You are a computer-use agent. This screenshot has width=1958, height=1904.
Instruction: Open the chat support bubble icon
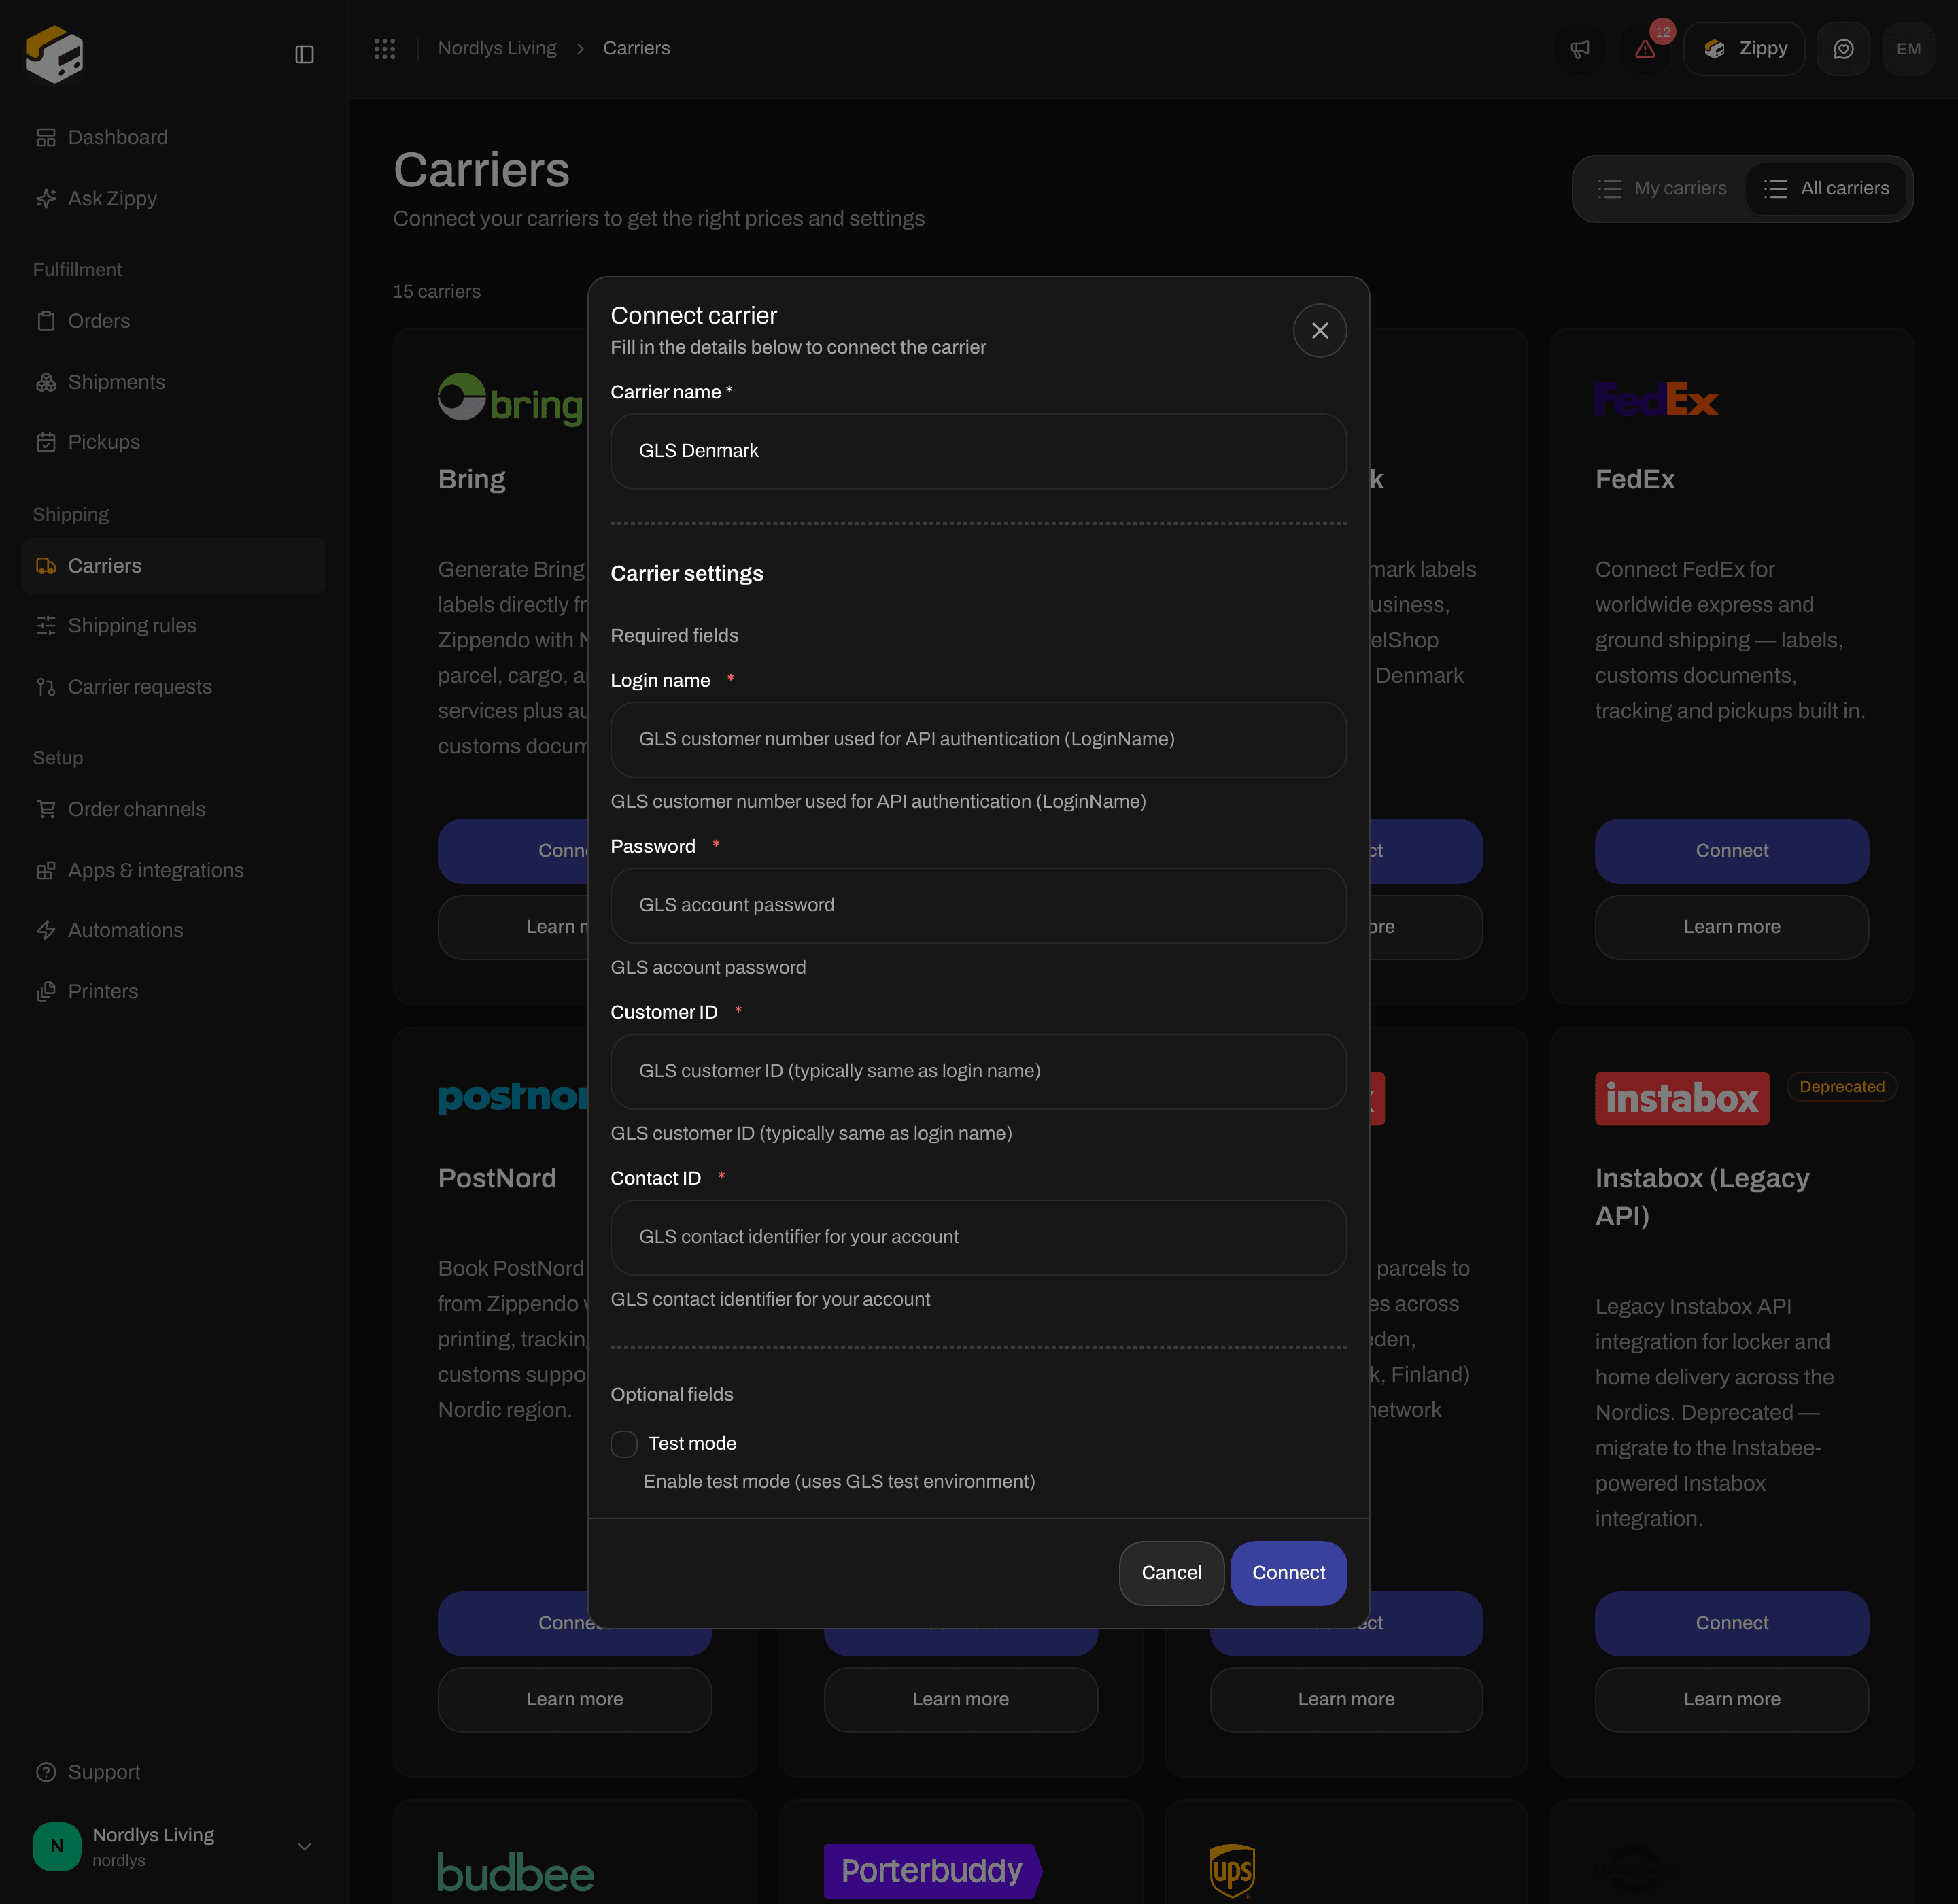coord(1843,49)
